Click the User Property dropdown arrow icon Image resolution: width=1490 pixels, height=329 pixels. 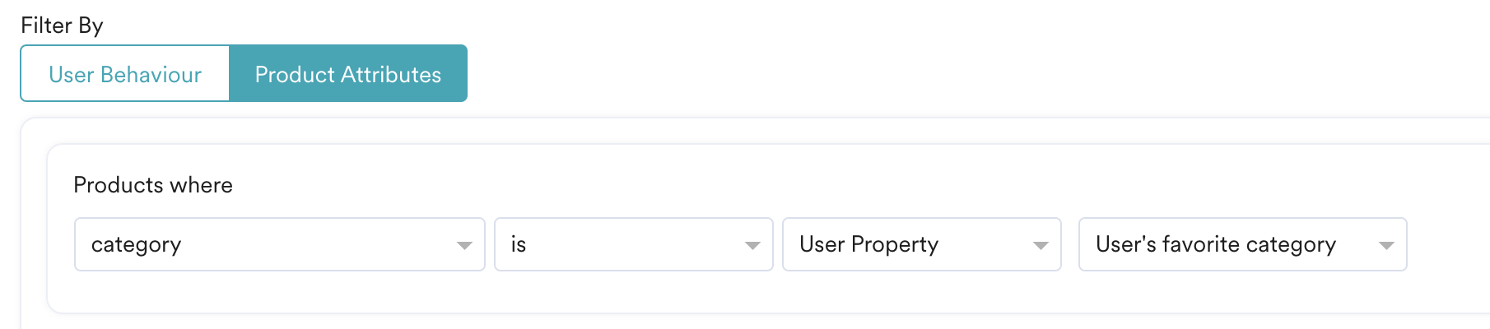click(x=1041, y=245)
